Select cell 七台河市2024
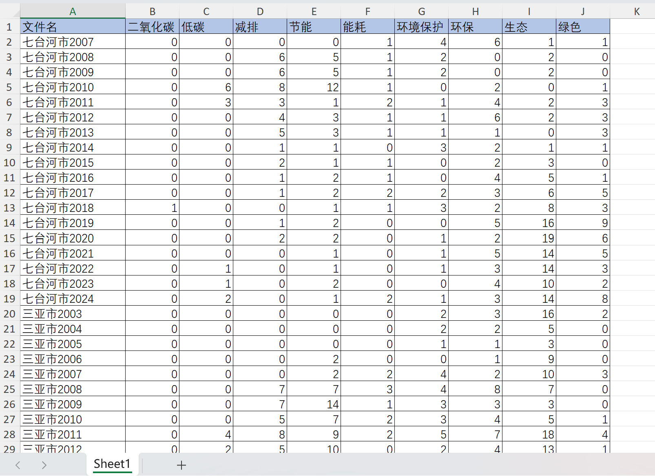The image size is (655, 476). click(x=73, y=299)
